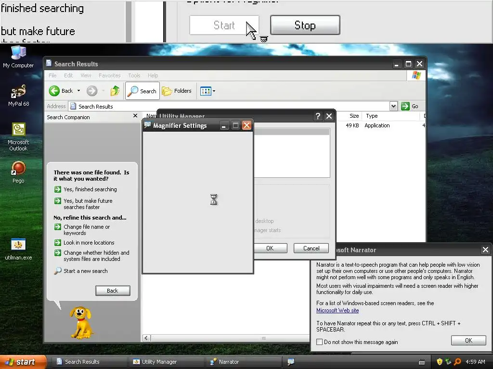Click the orange magnifying glass tray icon

pos(457,362)
